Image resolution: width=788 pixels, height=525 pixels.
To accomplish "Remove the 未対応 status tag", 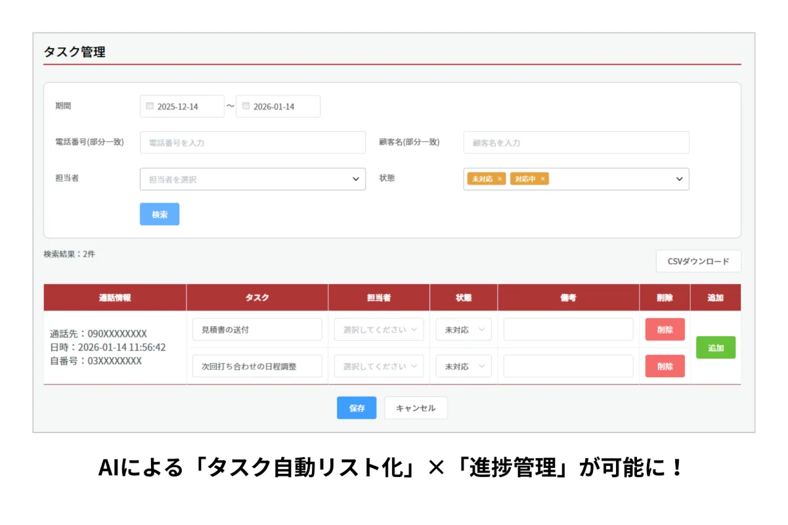I will pyautogui.click(x=500, y=179).
